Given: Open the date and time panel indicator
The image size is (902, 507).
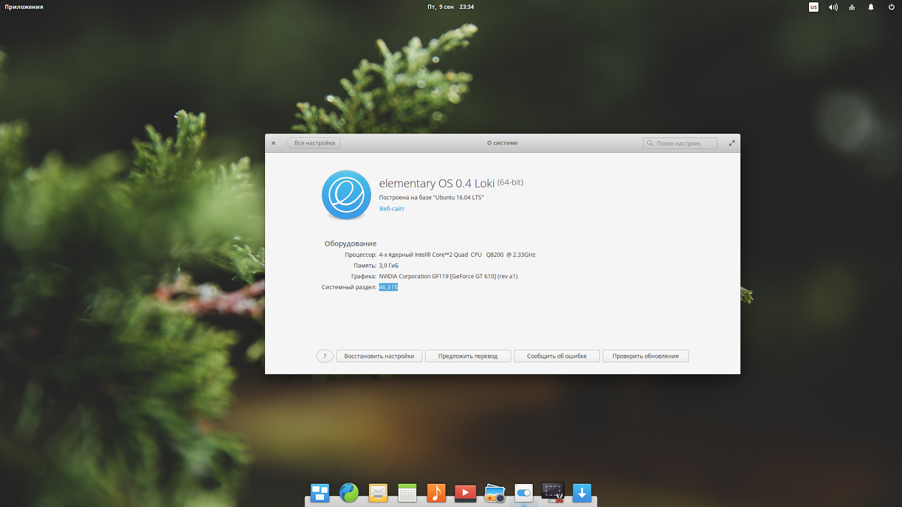Looking at the screenshot, I should [x=450, y=7].
